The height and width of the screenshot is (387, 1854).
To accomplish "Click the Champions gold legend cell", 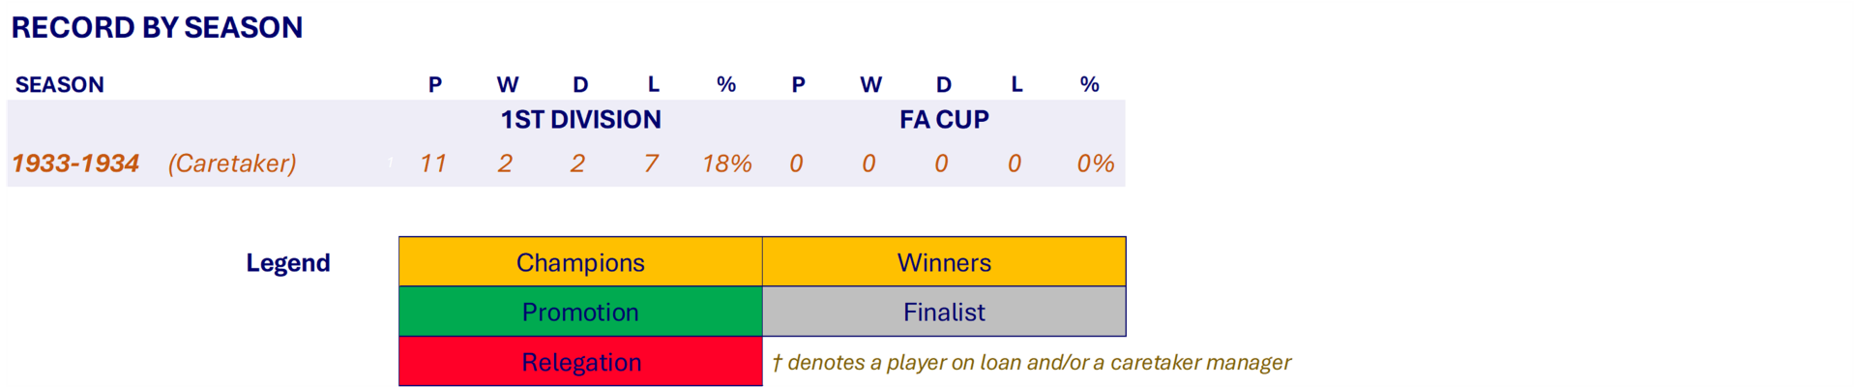I will point(580,262).
